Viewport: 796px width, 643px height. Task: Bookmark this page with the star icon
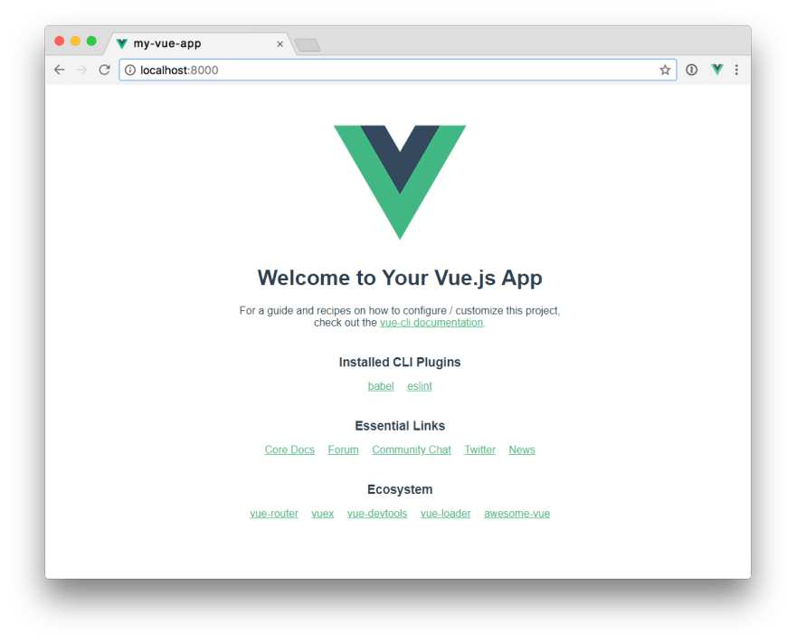(x=665, y=70)
